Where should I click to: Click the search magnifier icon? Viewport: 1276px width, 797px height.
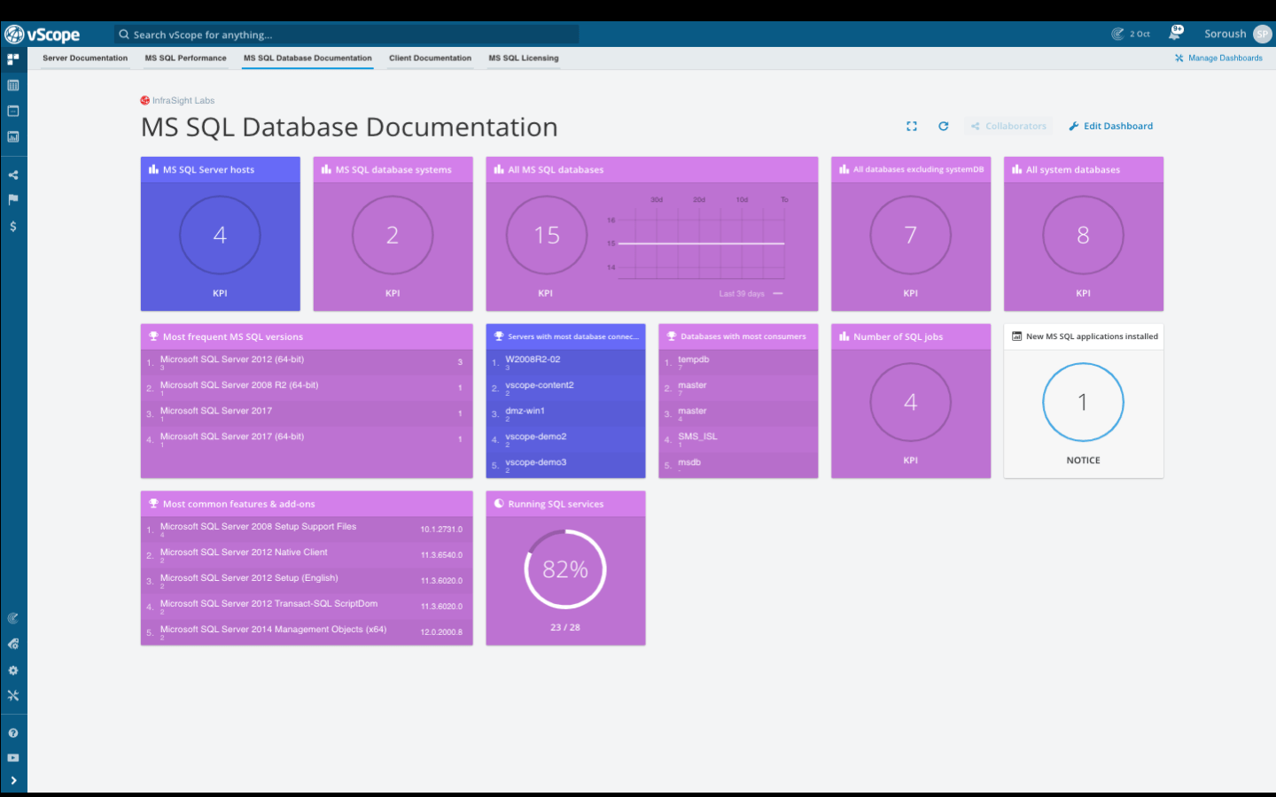124,35
